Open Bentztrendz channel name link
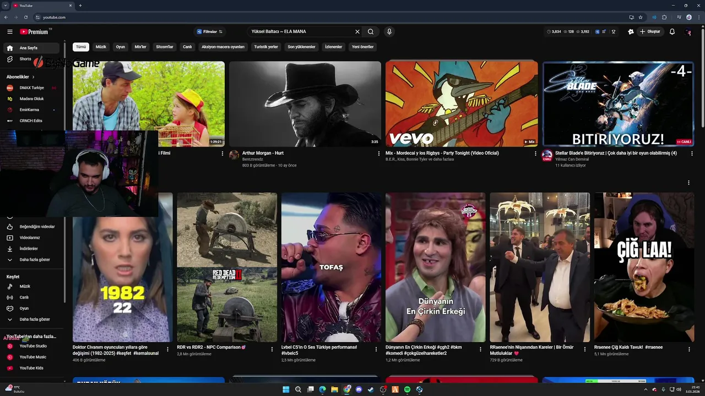The image size is (705, 396). point(253,159)
